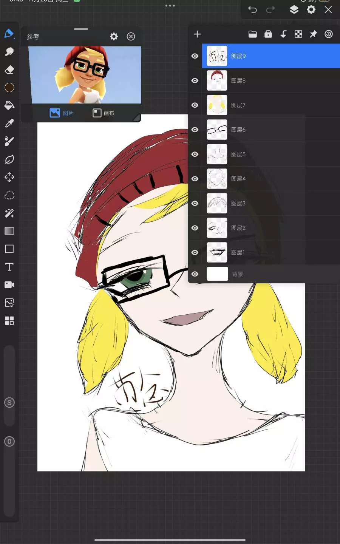Screen dimensions: 340x544
Task: Toggle visibility of 背景 layer
Action: click(195, 274)
